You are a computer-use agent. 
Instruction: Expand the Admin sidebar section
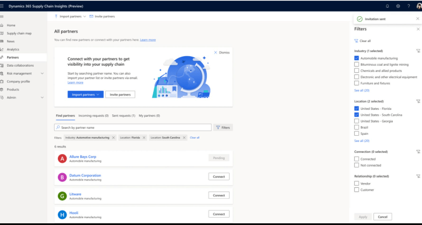coord(42,98)
